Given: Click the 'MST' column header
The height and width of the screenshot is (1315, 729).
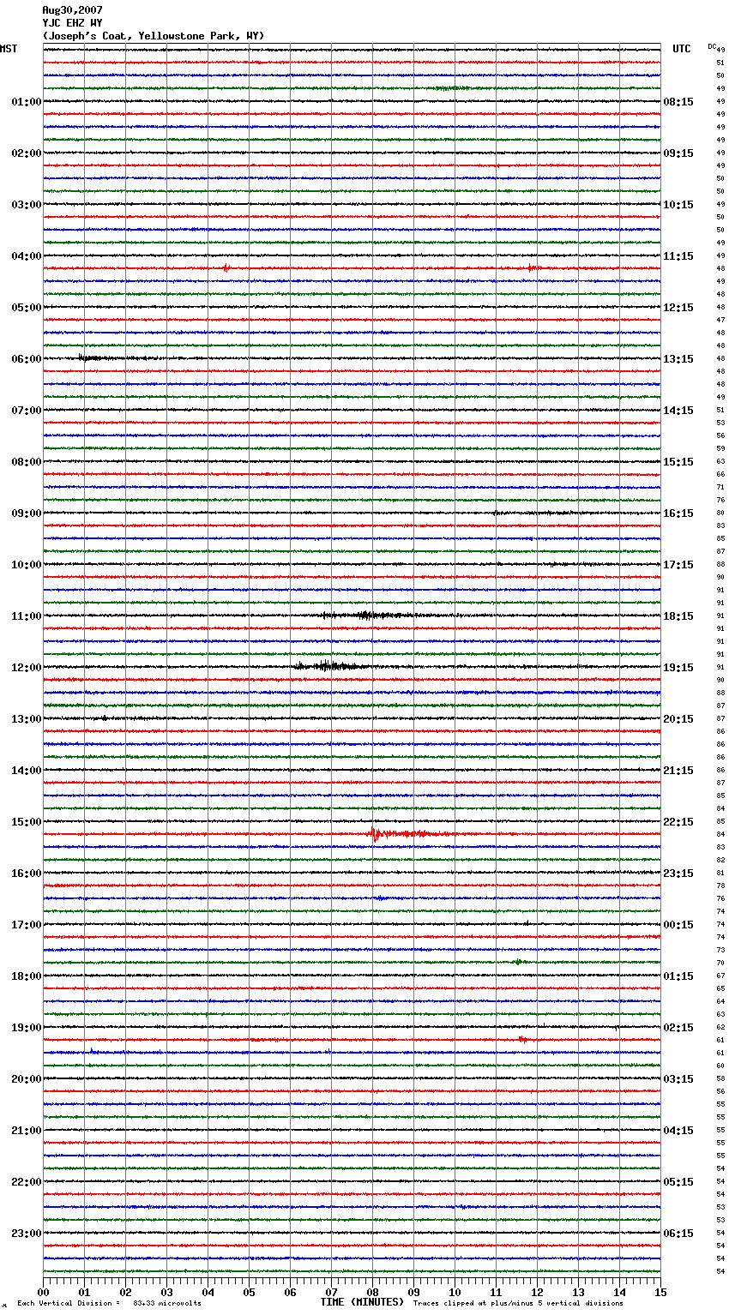Looking at the screenshot, I should click(9, 49).
